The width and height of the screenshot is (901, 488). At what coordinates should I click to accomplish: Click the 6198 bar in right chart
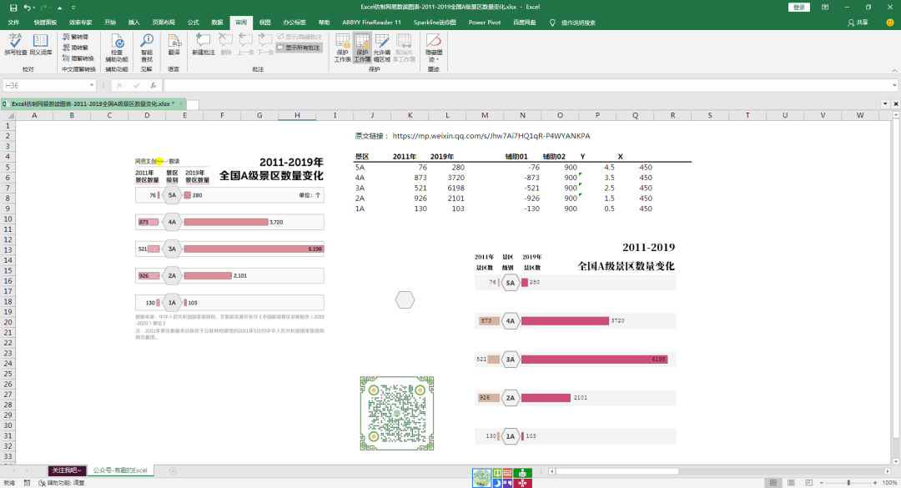pos(594,360)
